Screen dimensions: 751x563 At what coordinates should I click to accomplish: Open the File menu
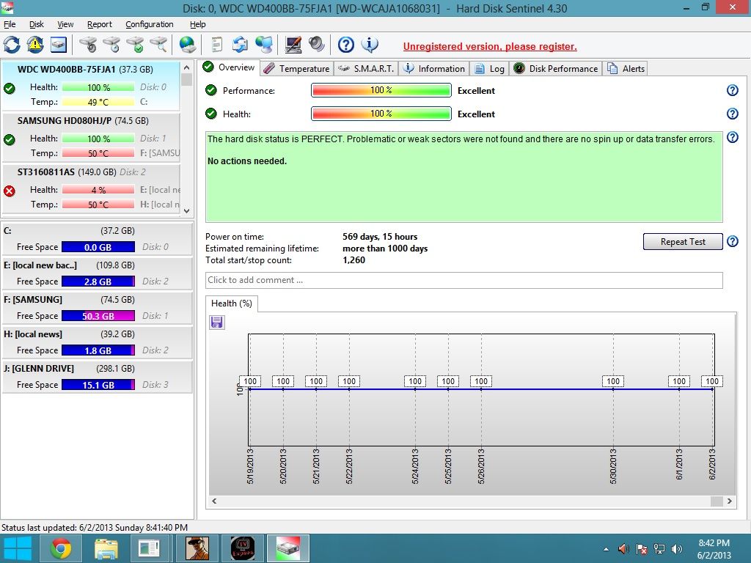(9, 24)
